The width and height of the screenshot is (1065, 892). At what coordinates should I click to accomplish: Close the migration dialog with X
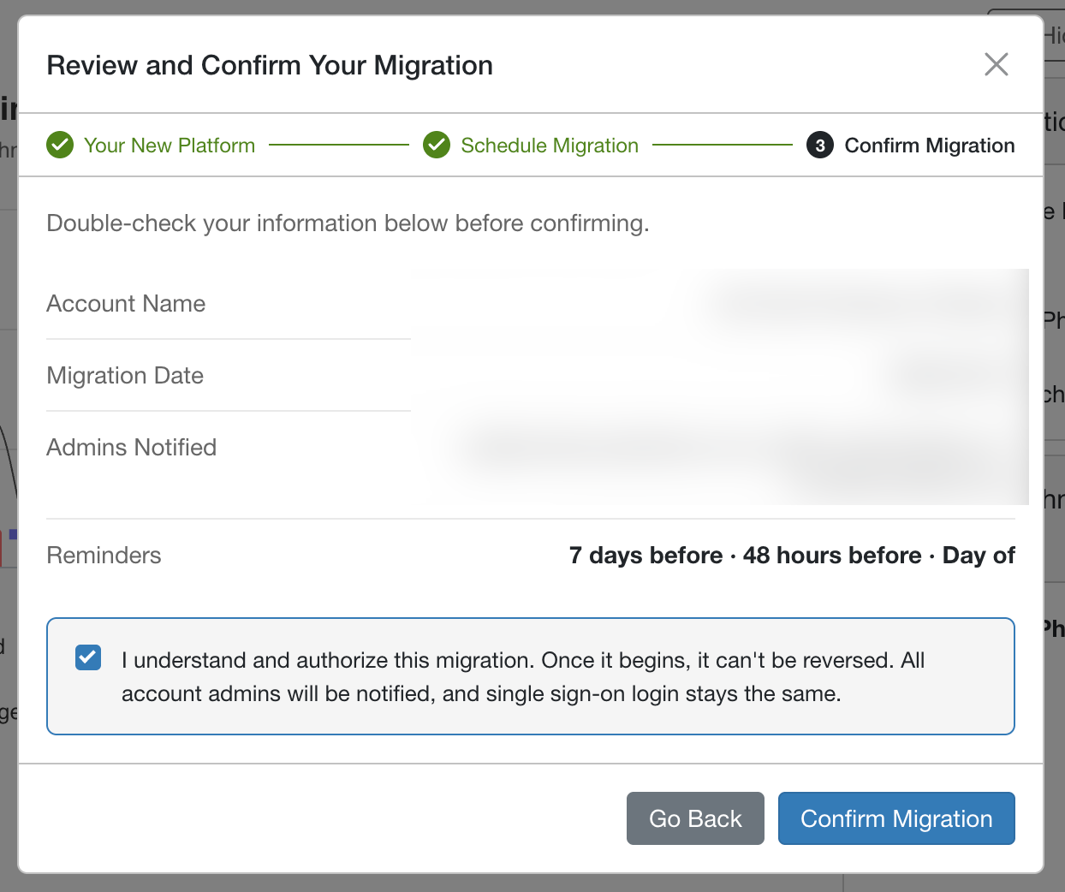point(996,64)
